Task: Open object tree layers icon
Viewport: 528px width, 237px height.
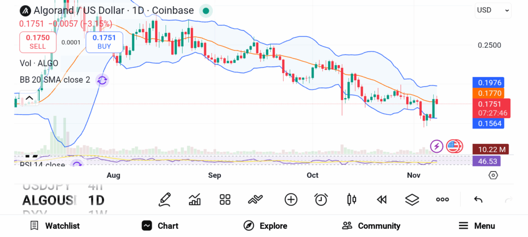Action: 412,199
